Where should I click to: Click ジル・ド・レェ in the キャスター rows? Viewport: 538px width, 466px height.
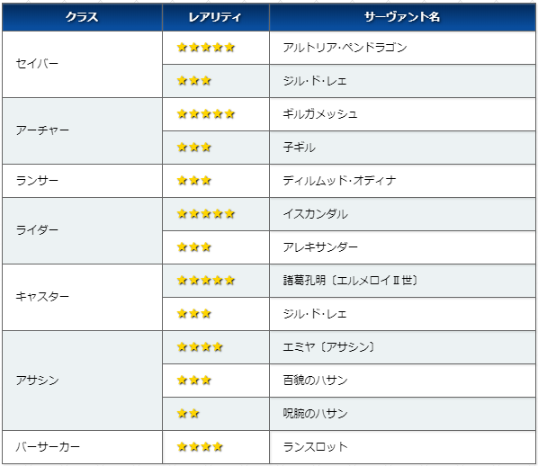click(x=315, y=314)
